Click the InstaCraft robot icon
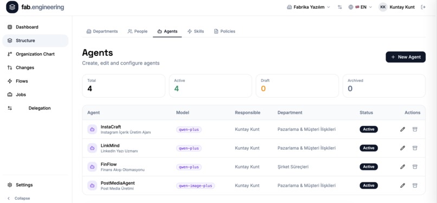Image resolution: width=437 pixels, height=203 pixels. pyautogui.click(x=92, y=129)
